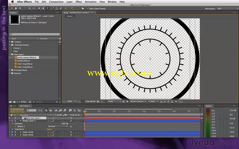This screenshot has height=149, width=239.
Task: Click the Take Snapshot camera icon
Action: click(x=98, y=101)
